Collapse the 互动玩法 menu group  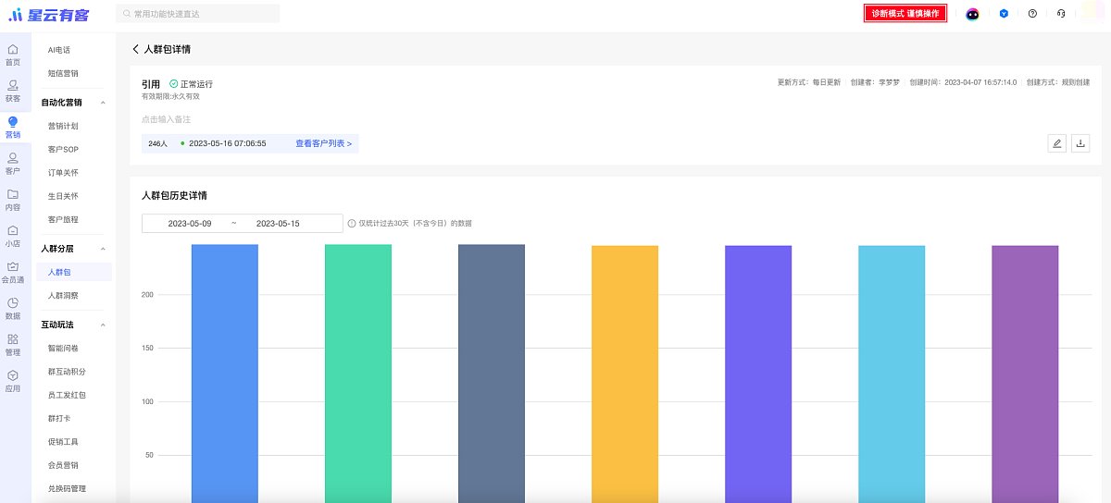[x=103, y=325]
